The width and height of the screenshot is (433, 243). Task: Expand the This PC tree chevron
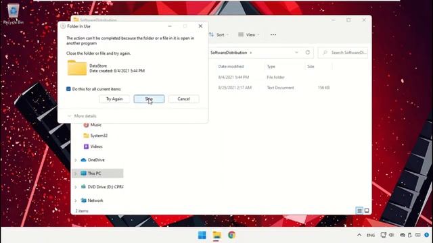coord(75,173)
